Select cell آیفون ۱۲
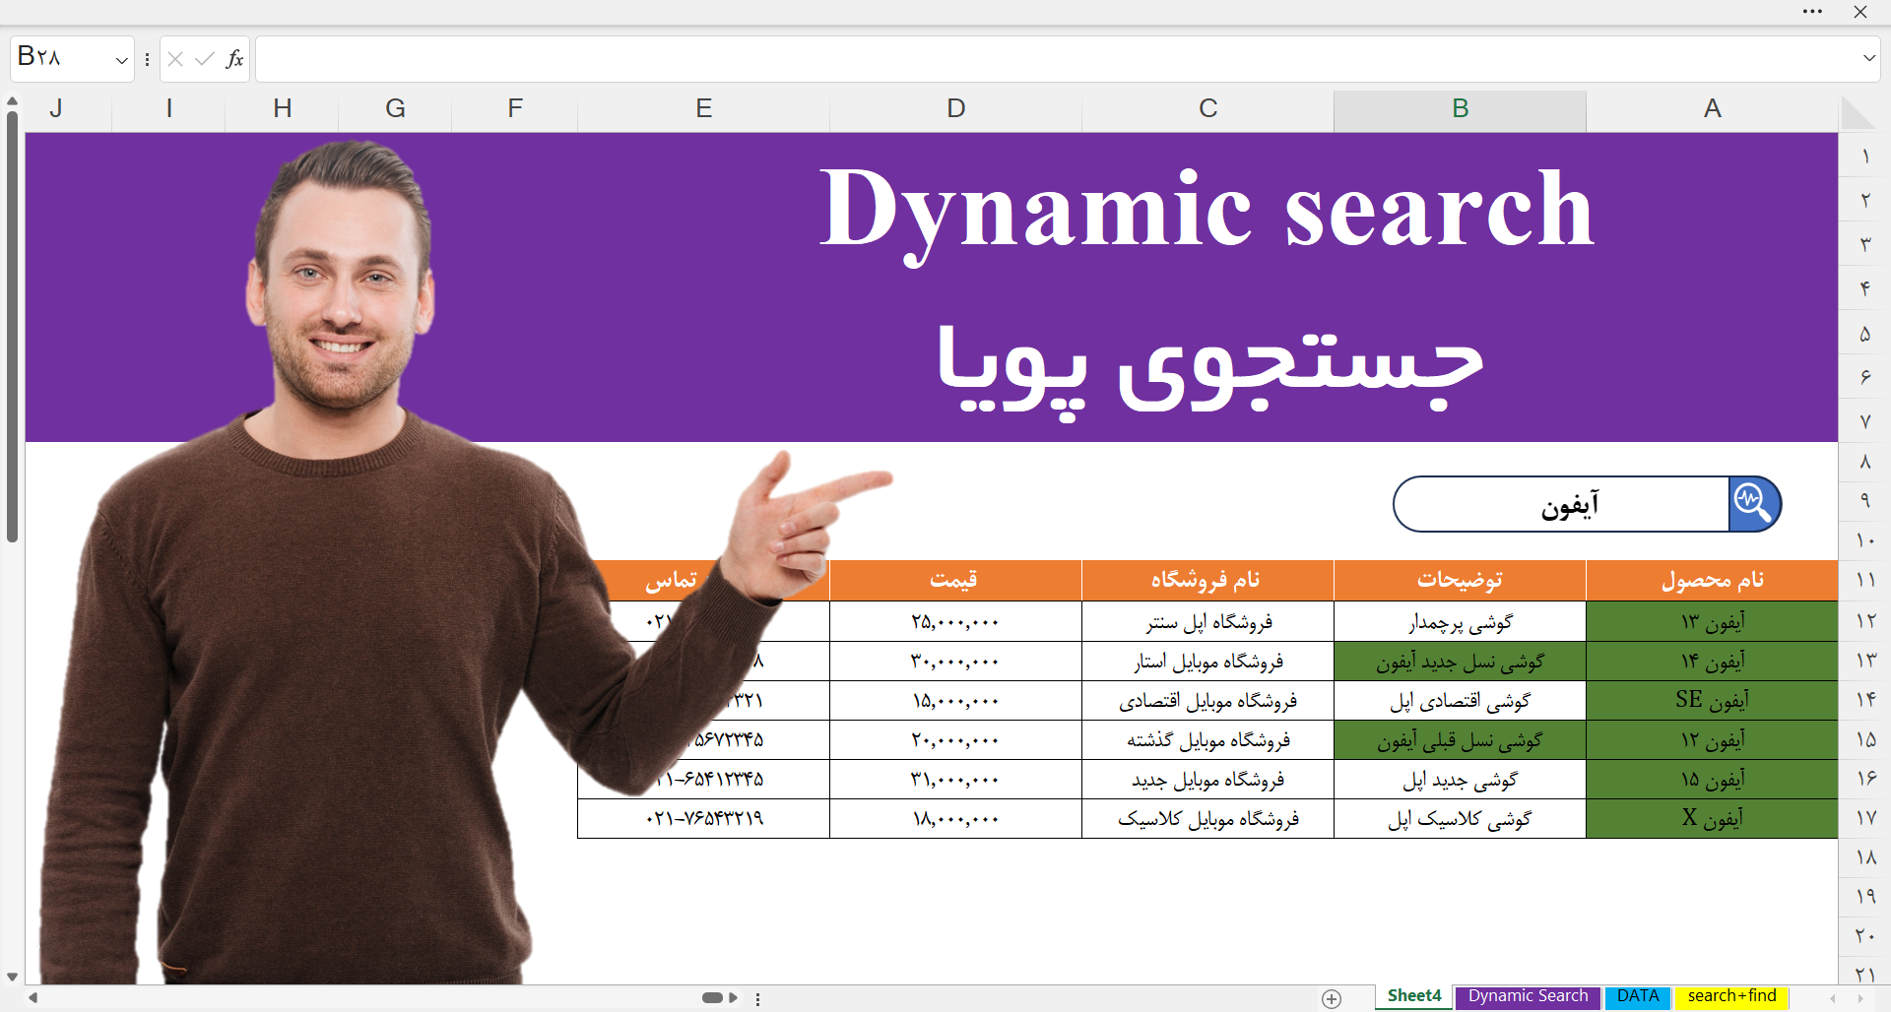The height and width of the screenshot is (1012, 1891). (x=1712, y=739)
